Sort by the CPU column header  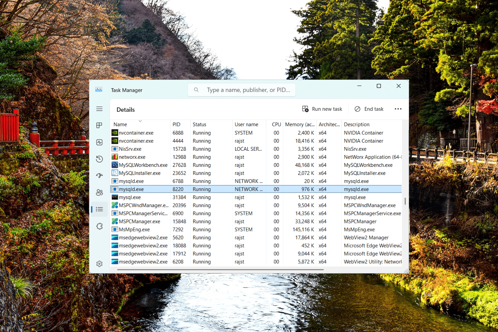tap(276, 125)
